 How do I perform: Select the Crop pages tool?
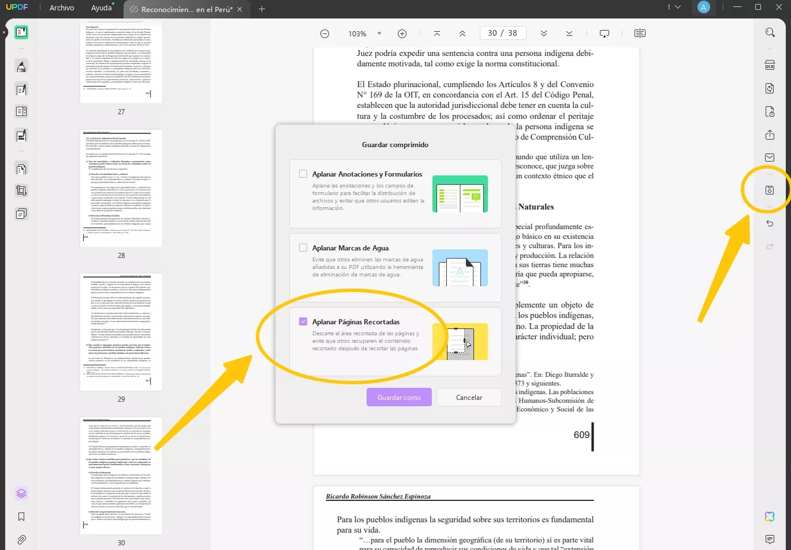click(x=21, y=190)
